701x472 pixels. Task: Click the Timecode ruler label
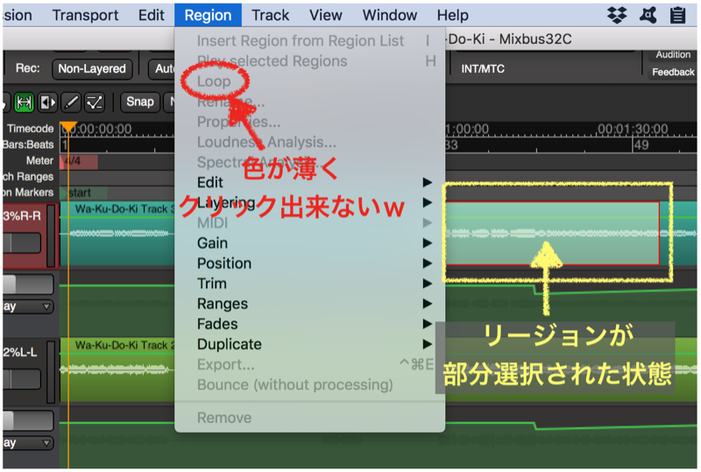pyautogui.click(x=30, y=129)
